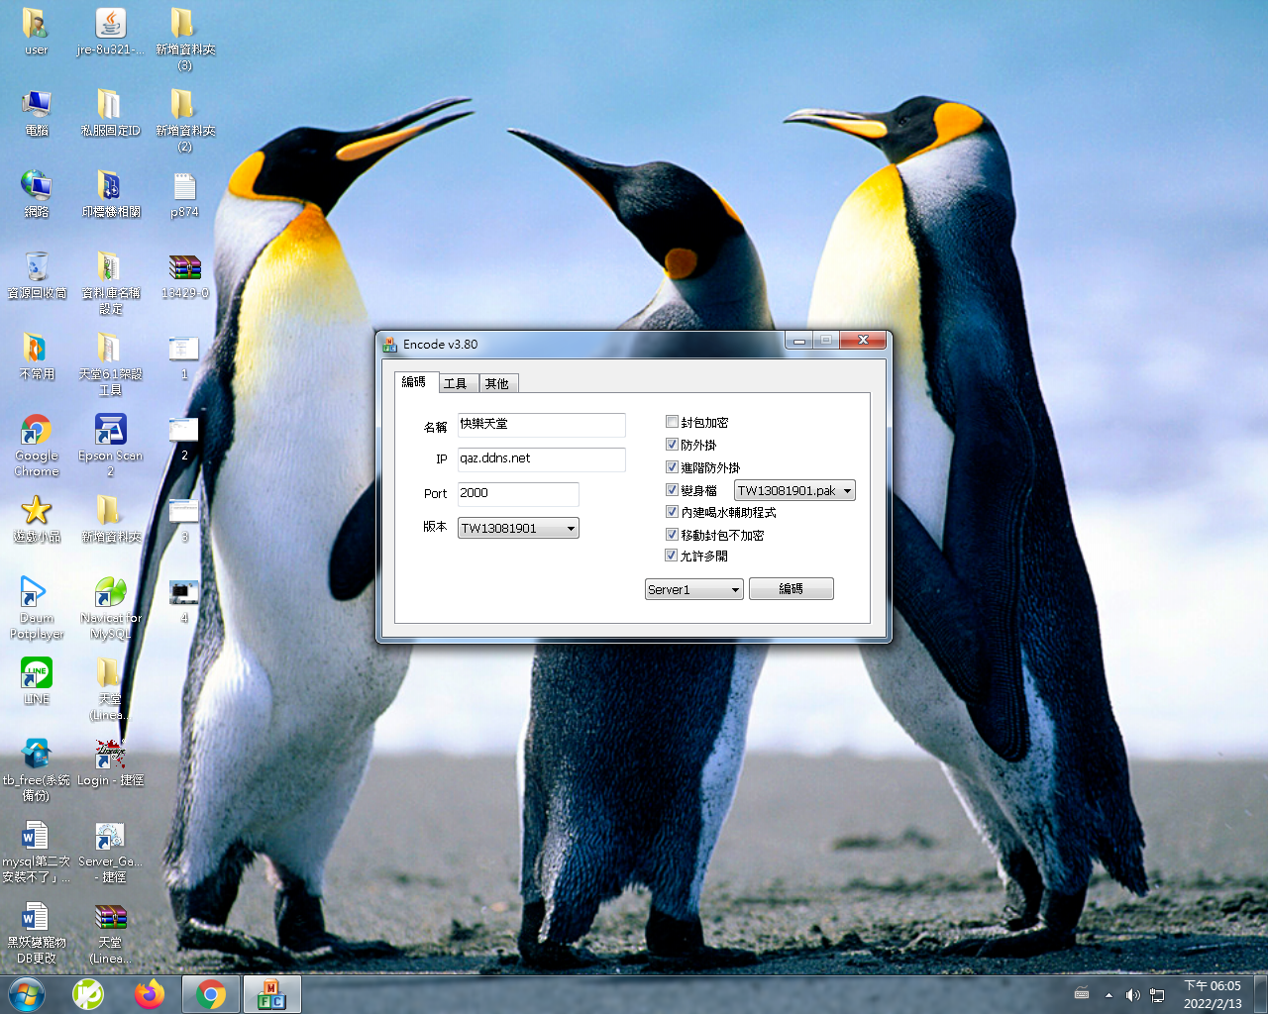Open the 天堂6.1架設工具 folder
The width and height of the screenshot is (1268, 1014).
coord(110,363)
